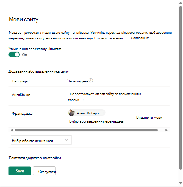Screen dimensions: 183x187
Task: Click the On label beside the toggle
Action: tap(25, 55)
